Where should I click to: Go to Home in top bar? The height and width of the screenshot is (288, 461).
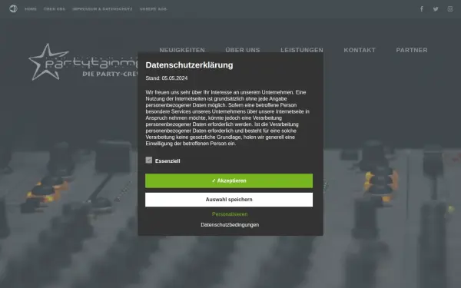coord(31,9)
